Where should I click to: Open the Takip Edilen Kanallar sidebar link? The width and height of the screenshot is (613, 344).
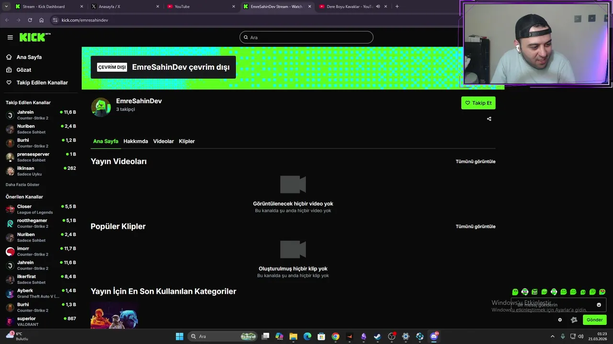(x=42, y=83)
